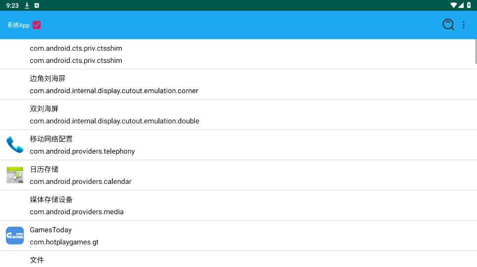The width and height of the screenshot is (477, 267).
Task: Open the 文件 list item
Action: pyautogui.click(x=37, y=260)
